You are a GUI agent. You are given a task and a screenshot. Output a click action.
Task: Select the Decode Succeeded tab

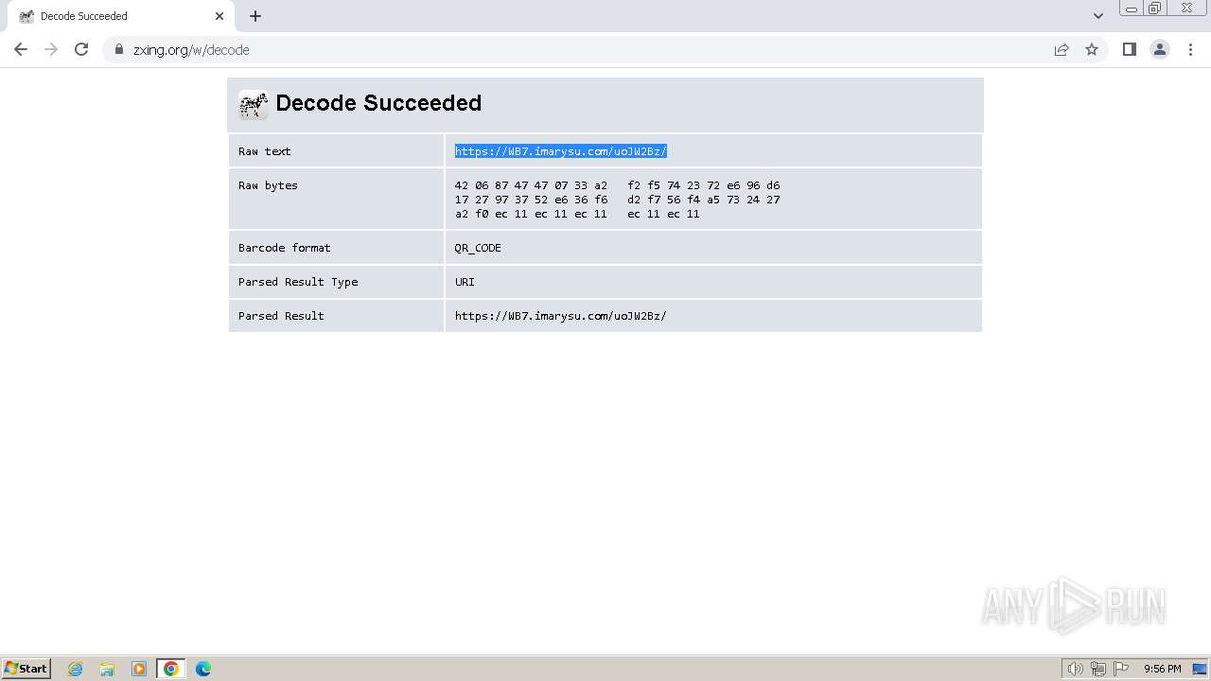(x=121, y=16)
